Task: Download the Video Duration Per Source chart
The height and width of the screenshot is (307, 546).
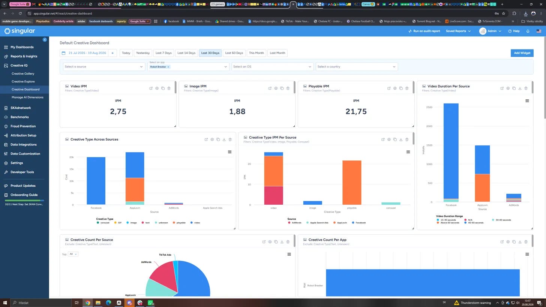Action: point(520,88)
